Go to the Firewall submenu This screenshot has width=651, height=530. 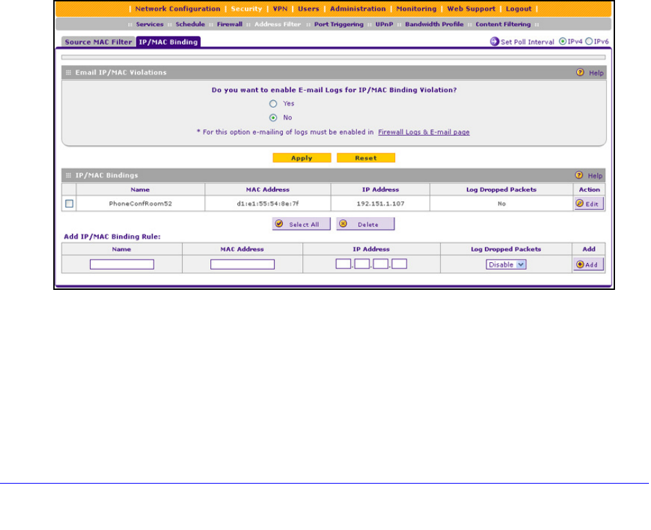(x=230, y=24)
